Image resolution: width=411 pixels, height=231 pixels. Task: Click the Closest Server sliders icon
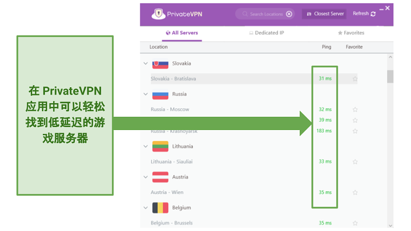309,14
